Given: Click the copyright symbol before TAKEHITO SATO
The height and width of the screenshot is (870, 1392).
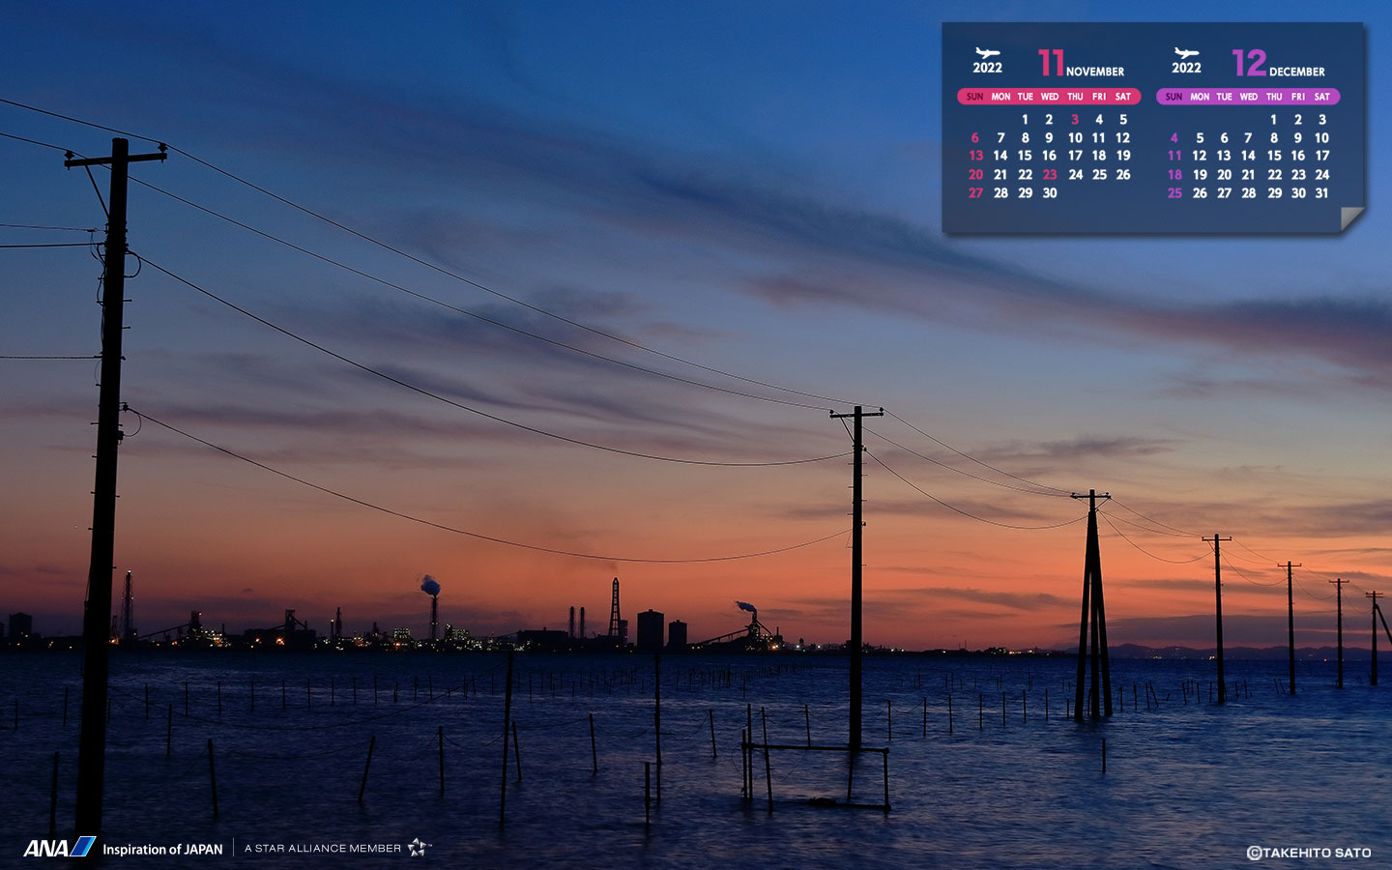Looking at the screenshot, I should click(1254, 853).
